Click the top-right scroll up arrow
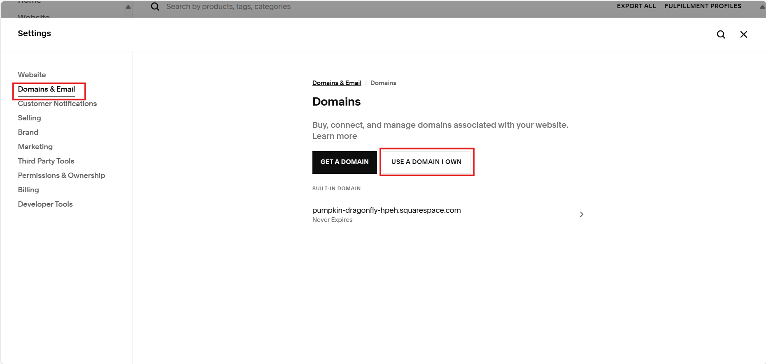The image size is (766, 364). pos(762,7)
